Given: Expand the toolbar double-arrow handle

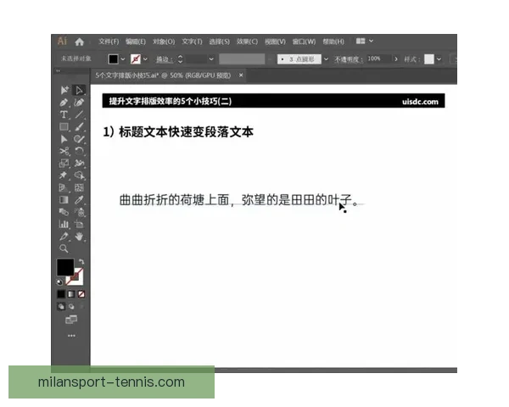Looking at the screenshot, I should (x=58, y=70).
